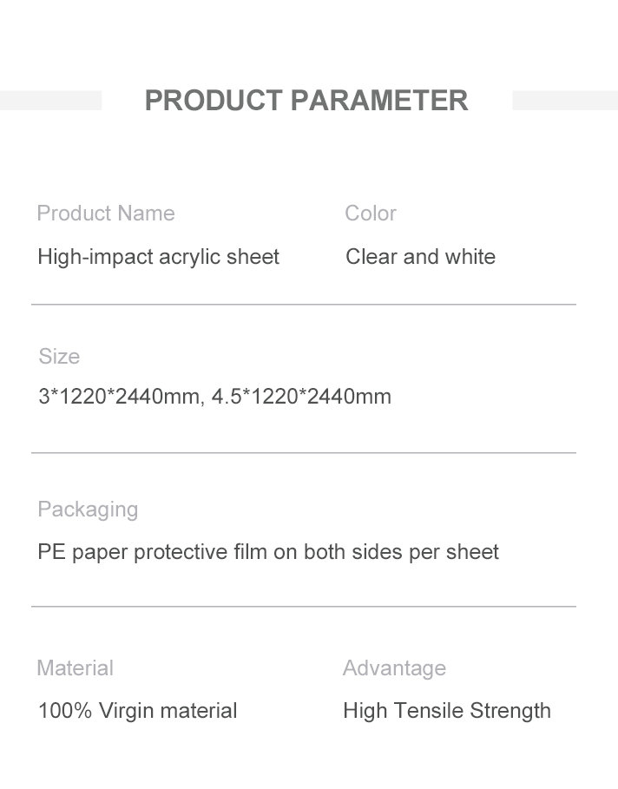The width and height of the screenshot is (618, 789).
Task: Click the gray bar right of the heading
Action: (x=565, y=100)
